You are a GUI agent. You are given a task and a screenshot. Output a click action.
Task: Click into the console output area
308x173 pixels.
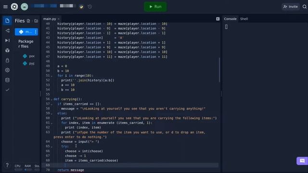pos(265,98)
